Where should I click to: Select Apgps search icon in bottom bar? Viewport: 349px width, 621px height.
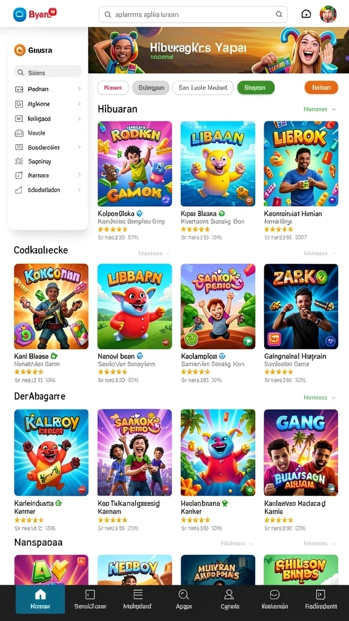pyautogui.click(x=184, y=599)
